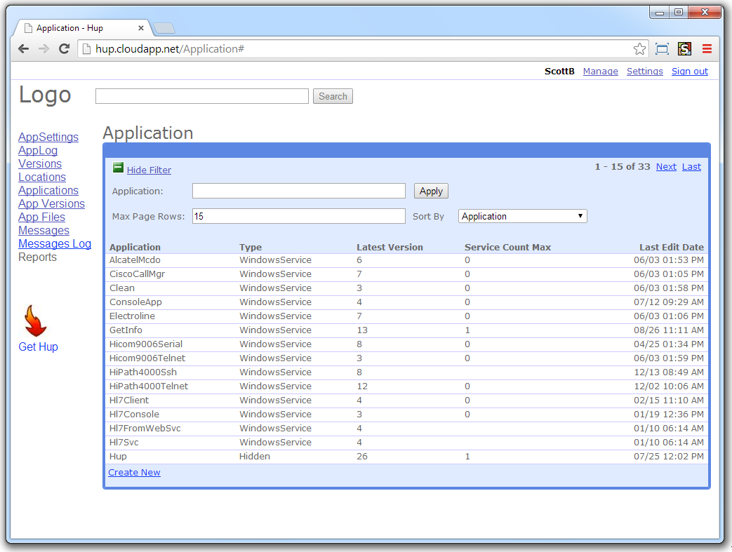The height and width of the screenshot is (552, 732).
Task: Go to the Next page of results
Action: (666, 167)
